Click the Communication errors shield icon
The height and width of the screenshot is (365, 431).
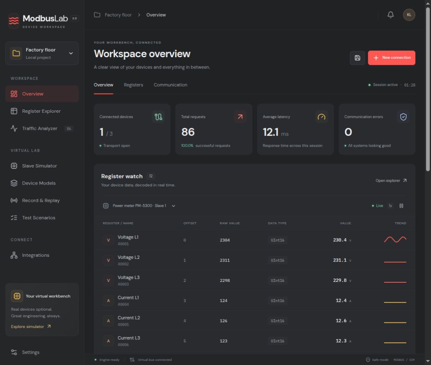coord(403,117)
